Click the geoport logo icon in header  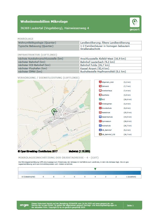pyautogui.click(x=134, y=22)
